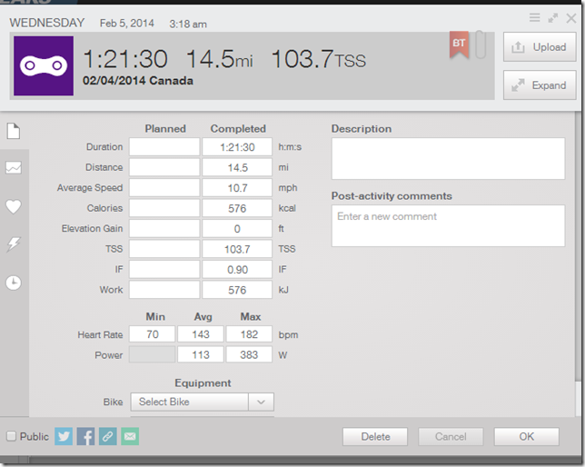585x467 pixels.
Task: Click the Heart Rate Max field 182
Action: click(x=249, y=334)
